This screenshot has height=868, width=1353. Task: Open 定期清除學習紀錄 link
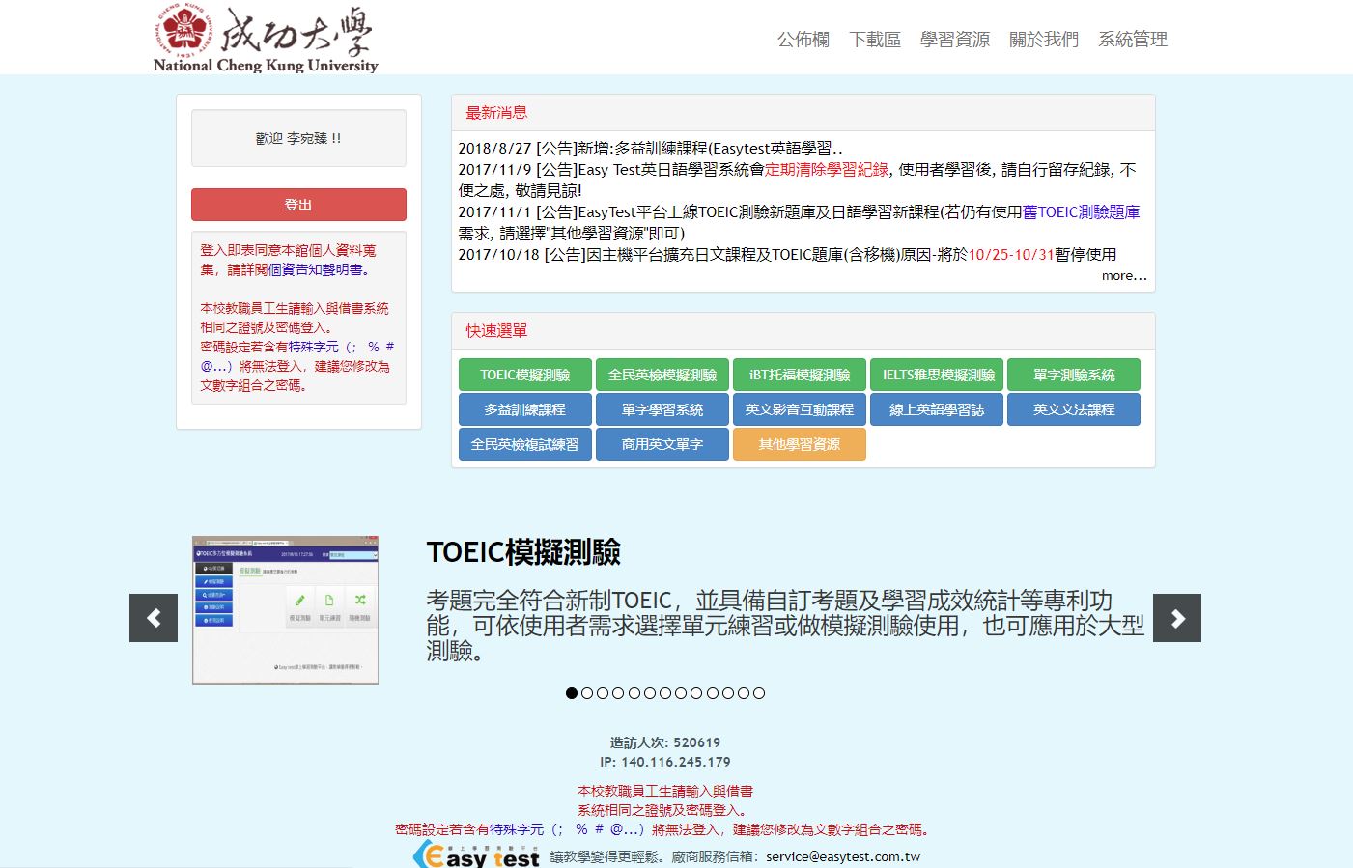(x=827, y=170)
